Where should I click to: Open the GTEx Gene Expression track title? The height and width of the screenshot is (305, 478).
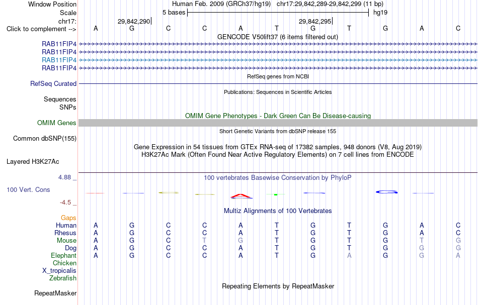[x=278, y=147]
